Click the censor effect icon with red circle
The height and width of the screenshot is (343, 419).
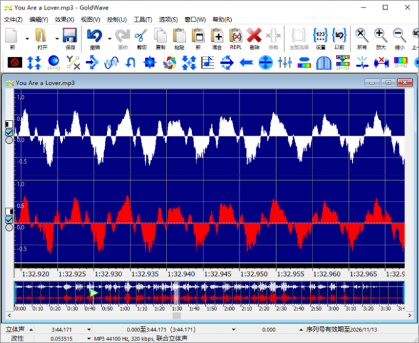15,63
